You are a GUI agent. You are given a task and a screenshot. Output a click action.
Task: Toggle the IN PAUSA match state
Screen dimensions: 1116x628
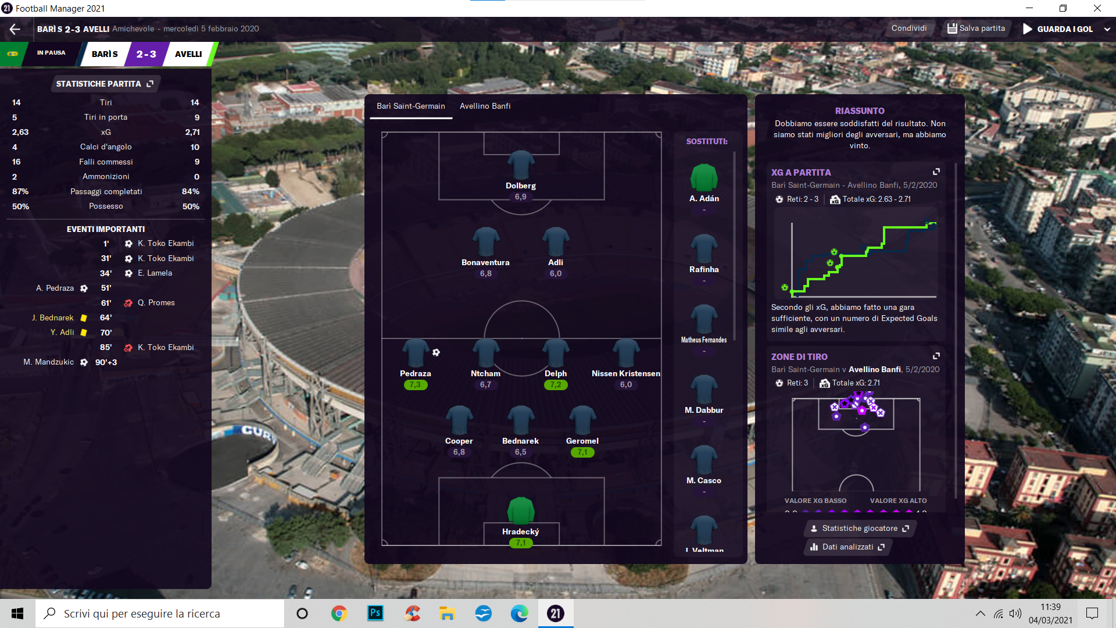[x=51, y=53]
